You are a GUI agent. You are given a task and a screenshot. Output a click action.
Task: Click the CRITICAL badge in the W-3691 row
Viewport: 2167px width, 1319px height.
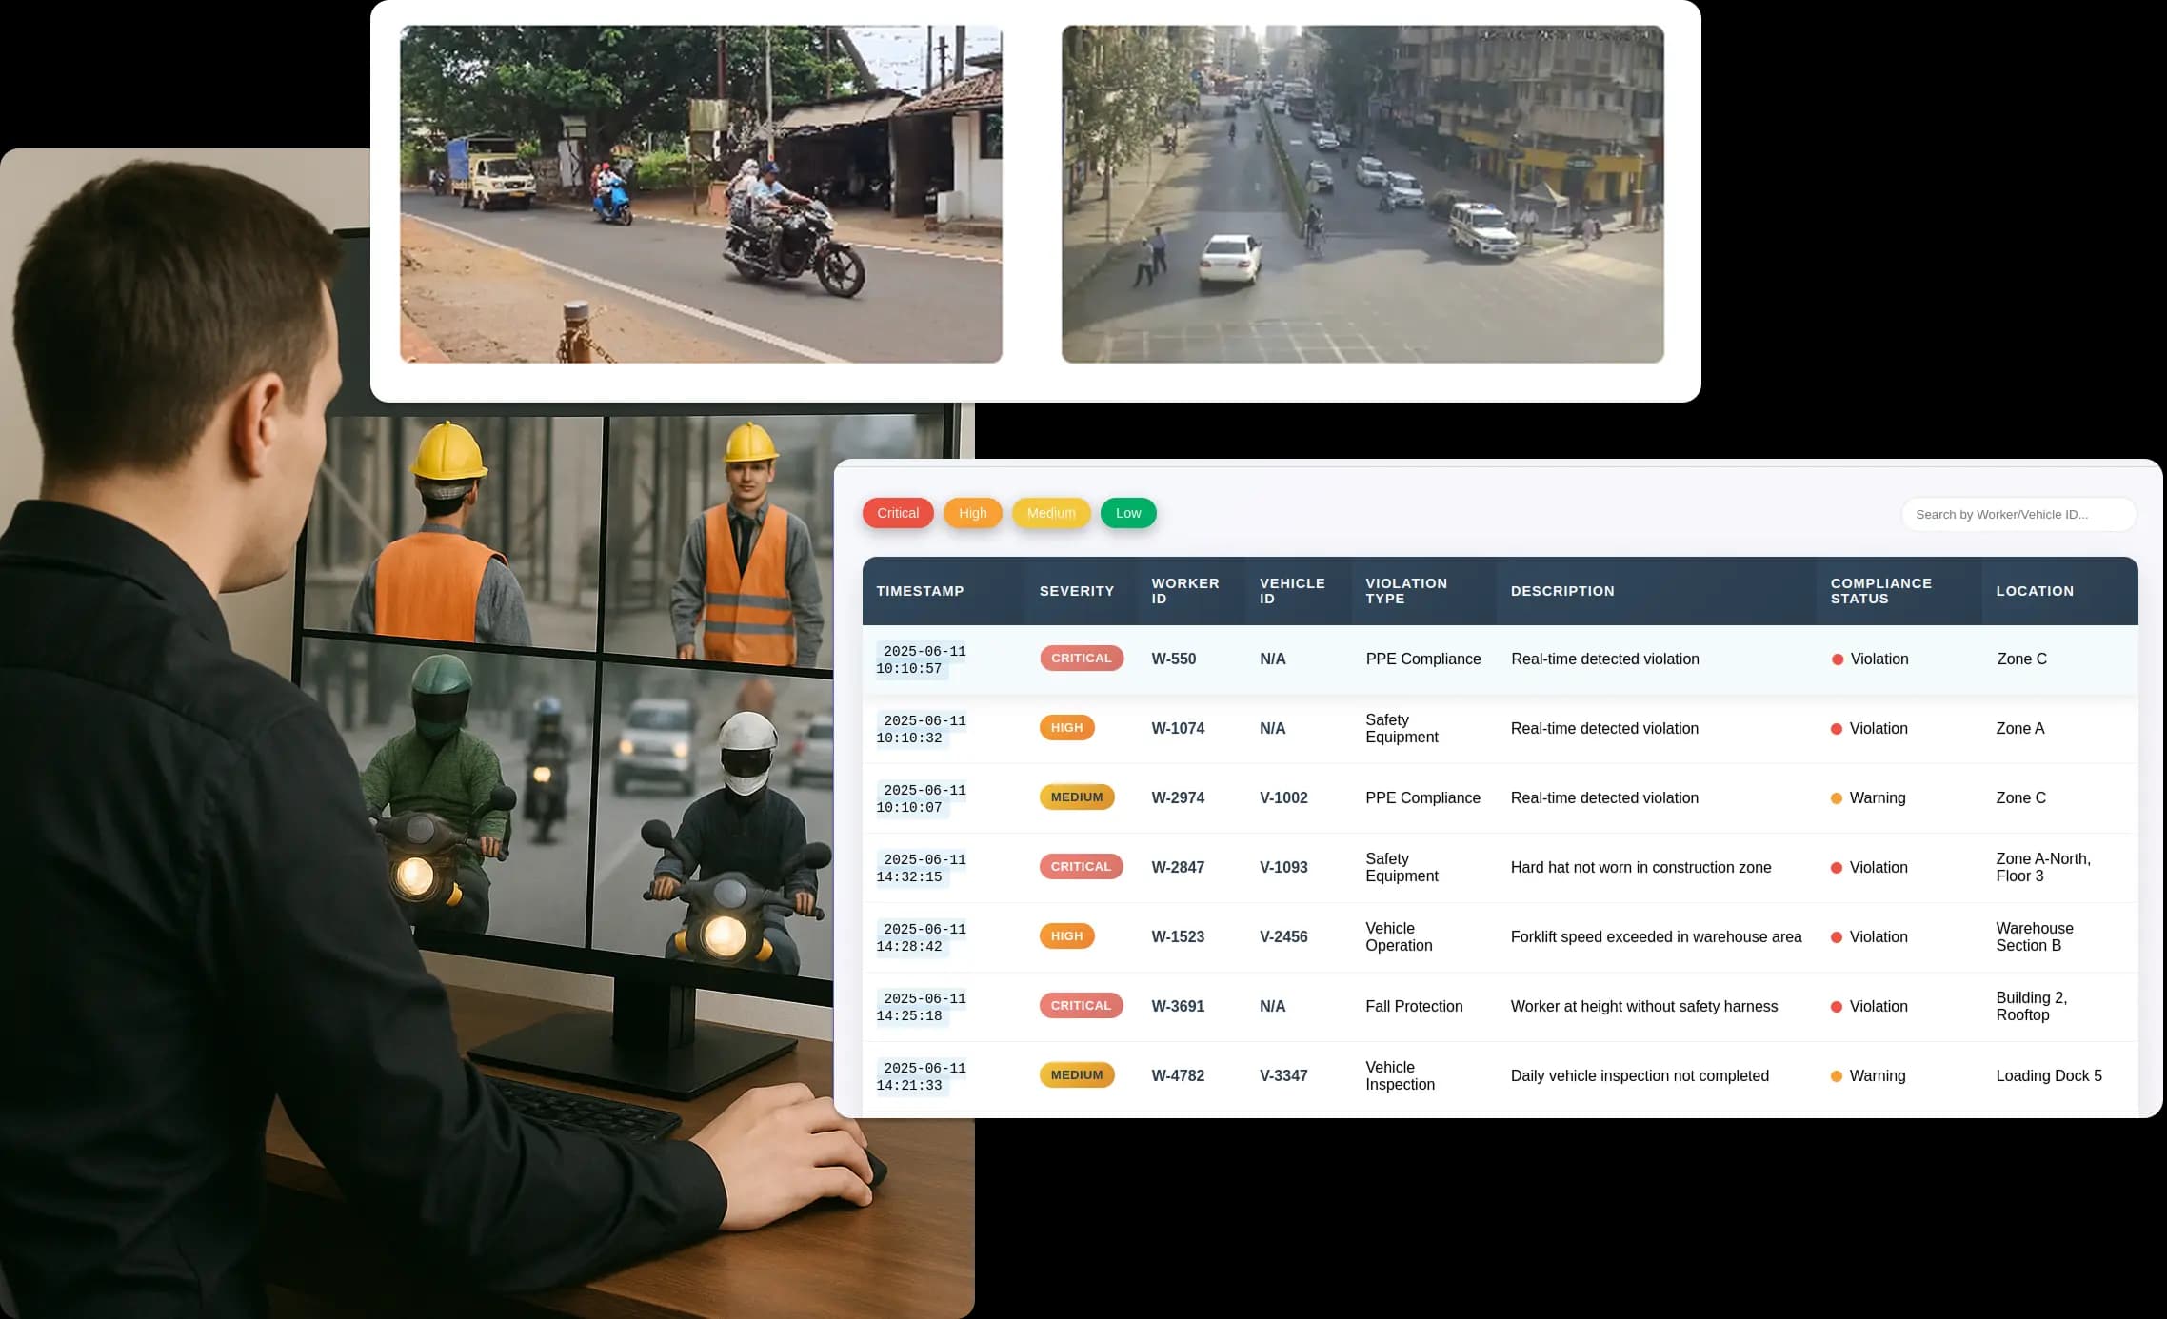[x=1082, y=1005]
